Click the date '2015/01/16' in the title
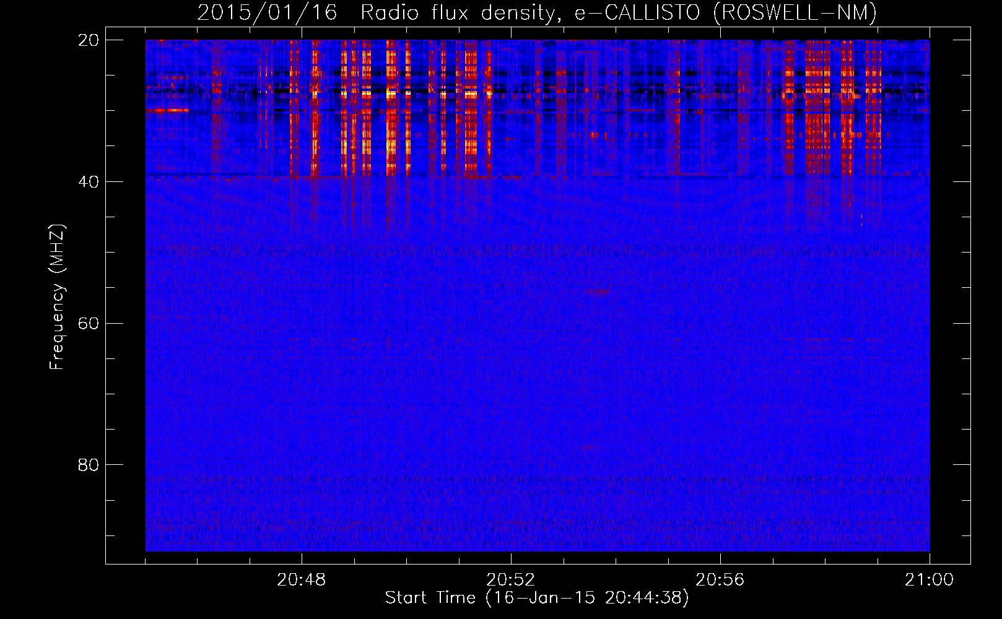 (267, 12)
